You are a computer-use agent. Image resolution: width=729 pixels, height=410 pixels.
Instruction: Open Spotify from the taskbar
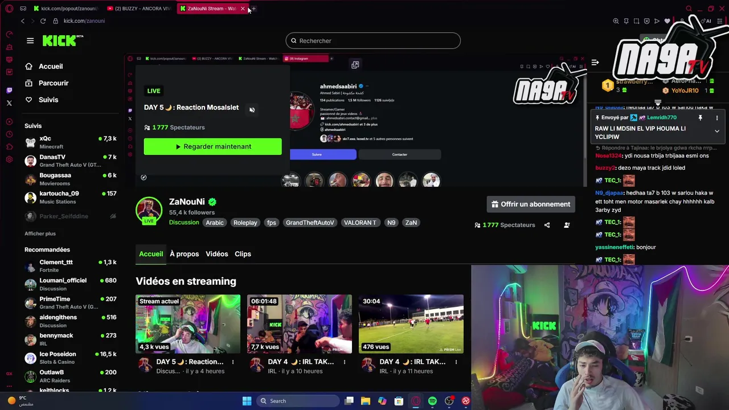click(x=432, y=401)
